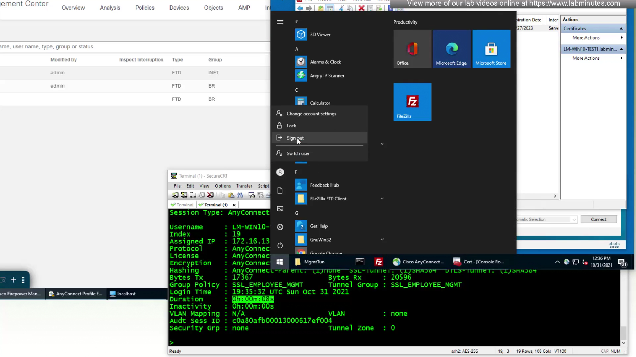Click the Find binoculars icon in SecureCRT
636x357 pixels.
[x=240, y=195]
